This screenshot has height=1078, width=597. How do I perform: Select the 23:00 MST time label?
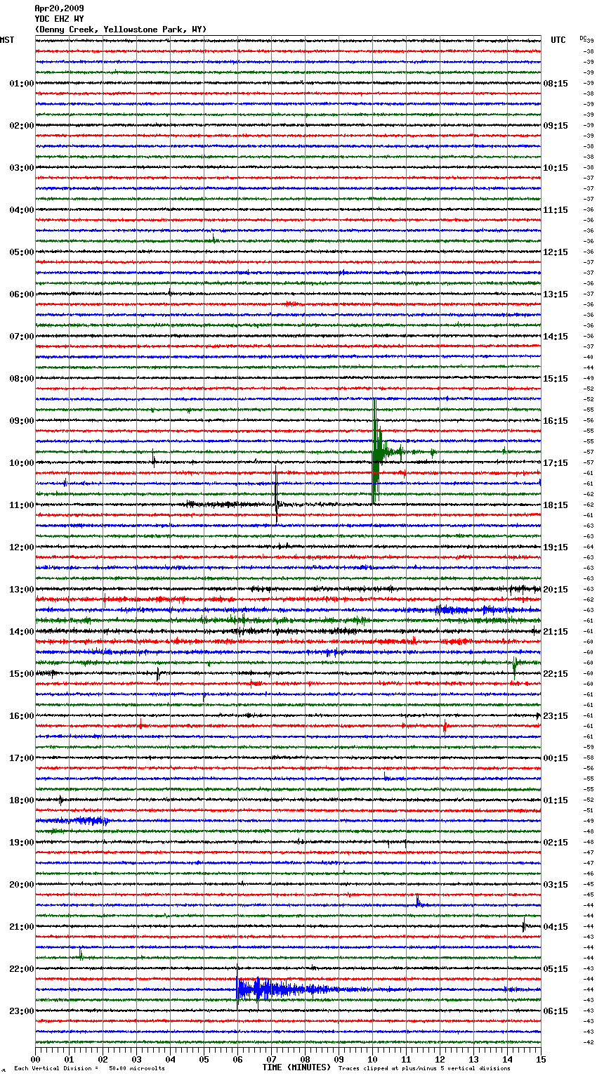coord(22,1011)
